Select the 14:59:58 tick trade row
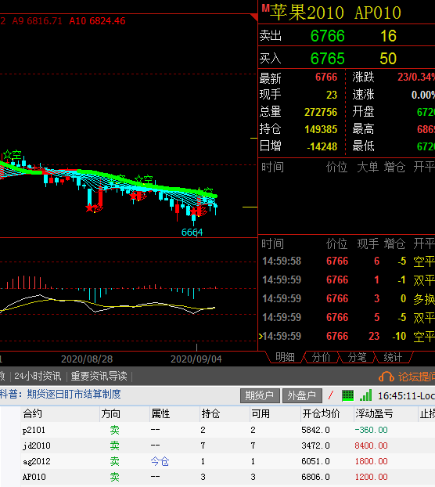 click(347, 261)
